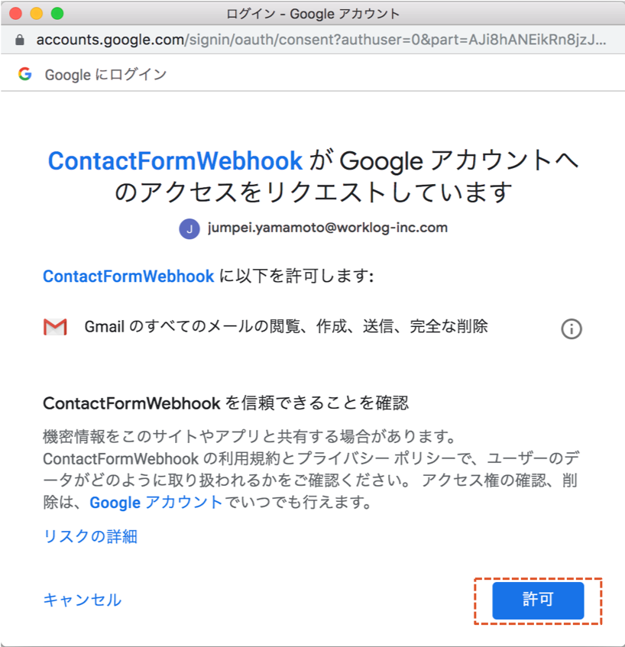Click the Google logo in the header

[25, 74]
